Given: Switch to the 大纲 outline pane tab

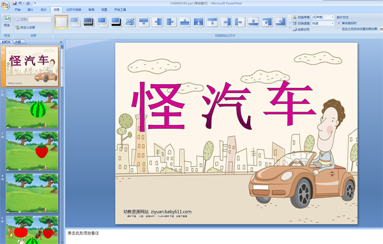Looking at the screenshot, I should coord(18,42).
